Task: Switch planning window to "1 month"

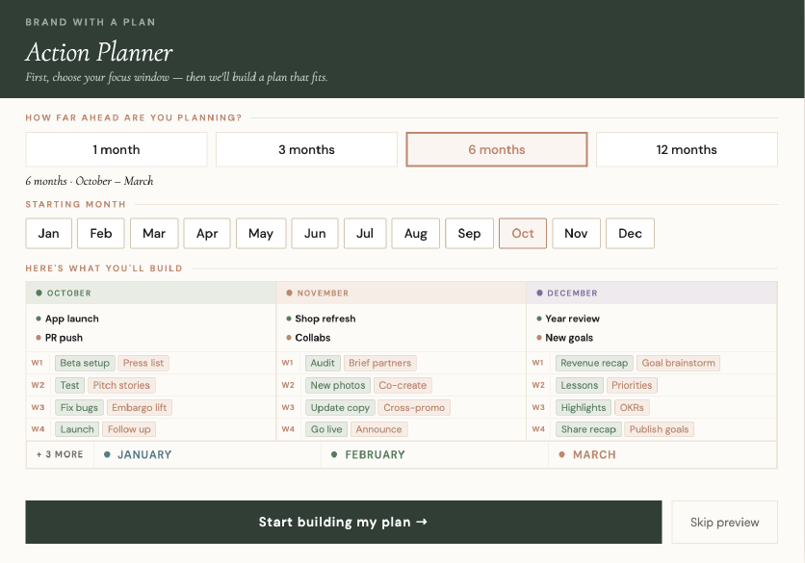Action: 116,149
